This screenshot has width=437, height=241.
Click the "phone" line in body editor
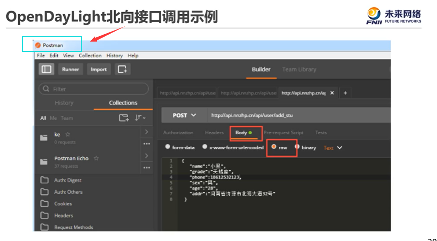(215, 177)
